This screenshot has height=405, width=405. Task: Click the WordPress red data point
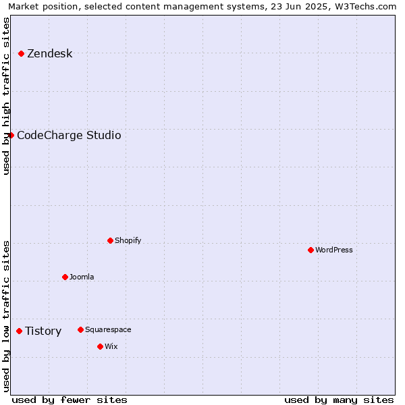tap(310, 250)
